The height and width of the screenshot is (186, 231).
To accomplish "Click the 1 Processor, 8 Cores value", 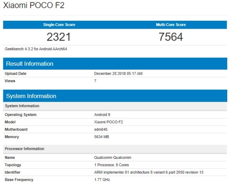I will click(x=111, y=165).
